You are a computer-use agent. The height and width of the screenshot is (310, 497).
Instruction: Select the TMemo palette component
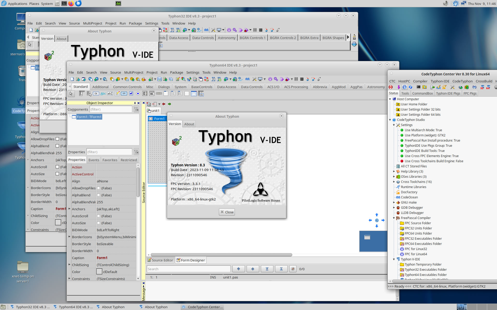(117, 94)
